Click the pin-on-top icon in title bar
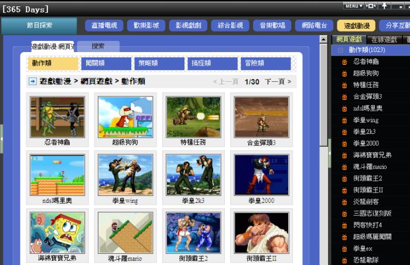Image resolution: width=410 pixels, height=265 pixels. 384,6
